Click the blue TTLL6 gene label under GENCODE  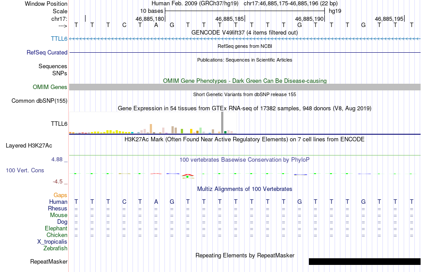pos(59,39)
